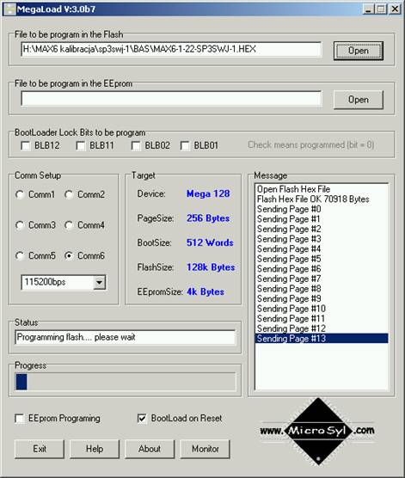Open a Flash hex file

[358, 51]
